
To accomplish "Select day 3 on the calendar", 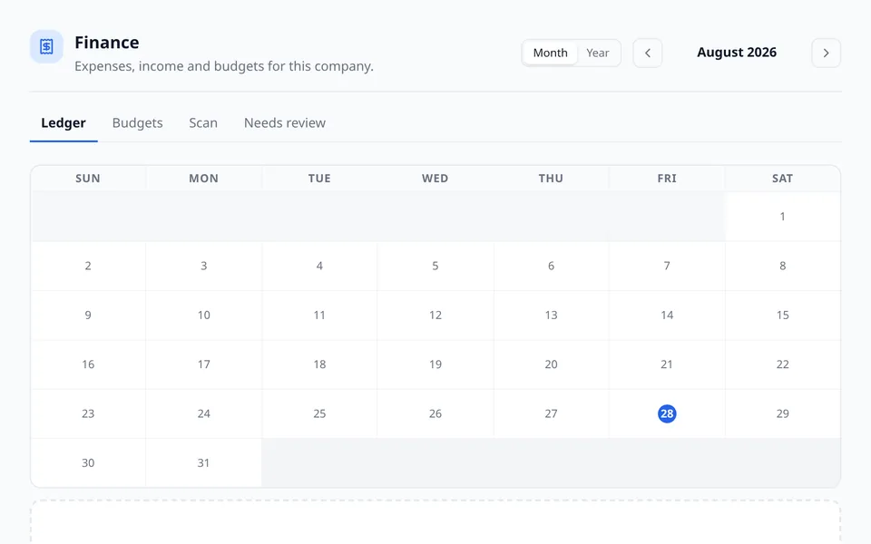I will pos(204,266).
